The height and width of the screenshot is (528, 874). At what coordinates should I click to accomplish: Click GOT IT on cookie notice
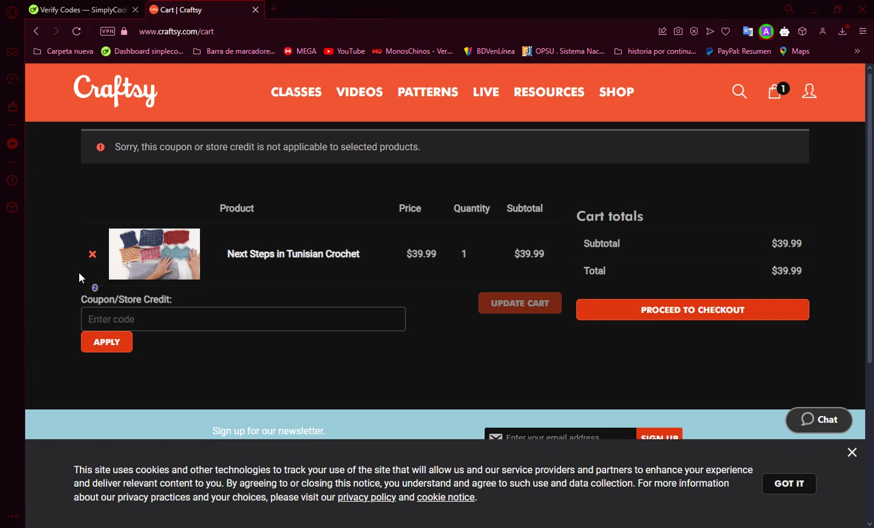click(789, 484)
